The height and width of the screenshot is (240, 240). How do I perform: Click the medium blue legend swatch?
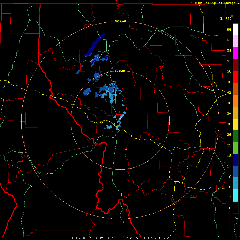click(235, 171)
